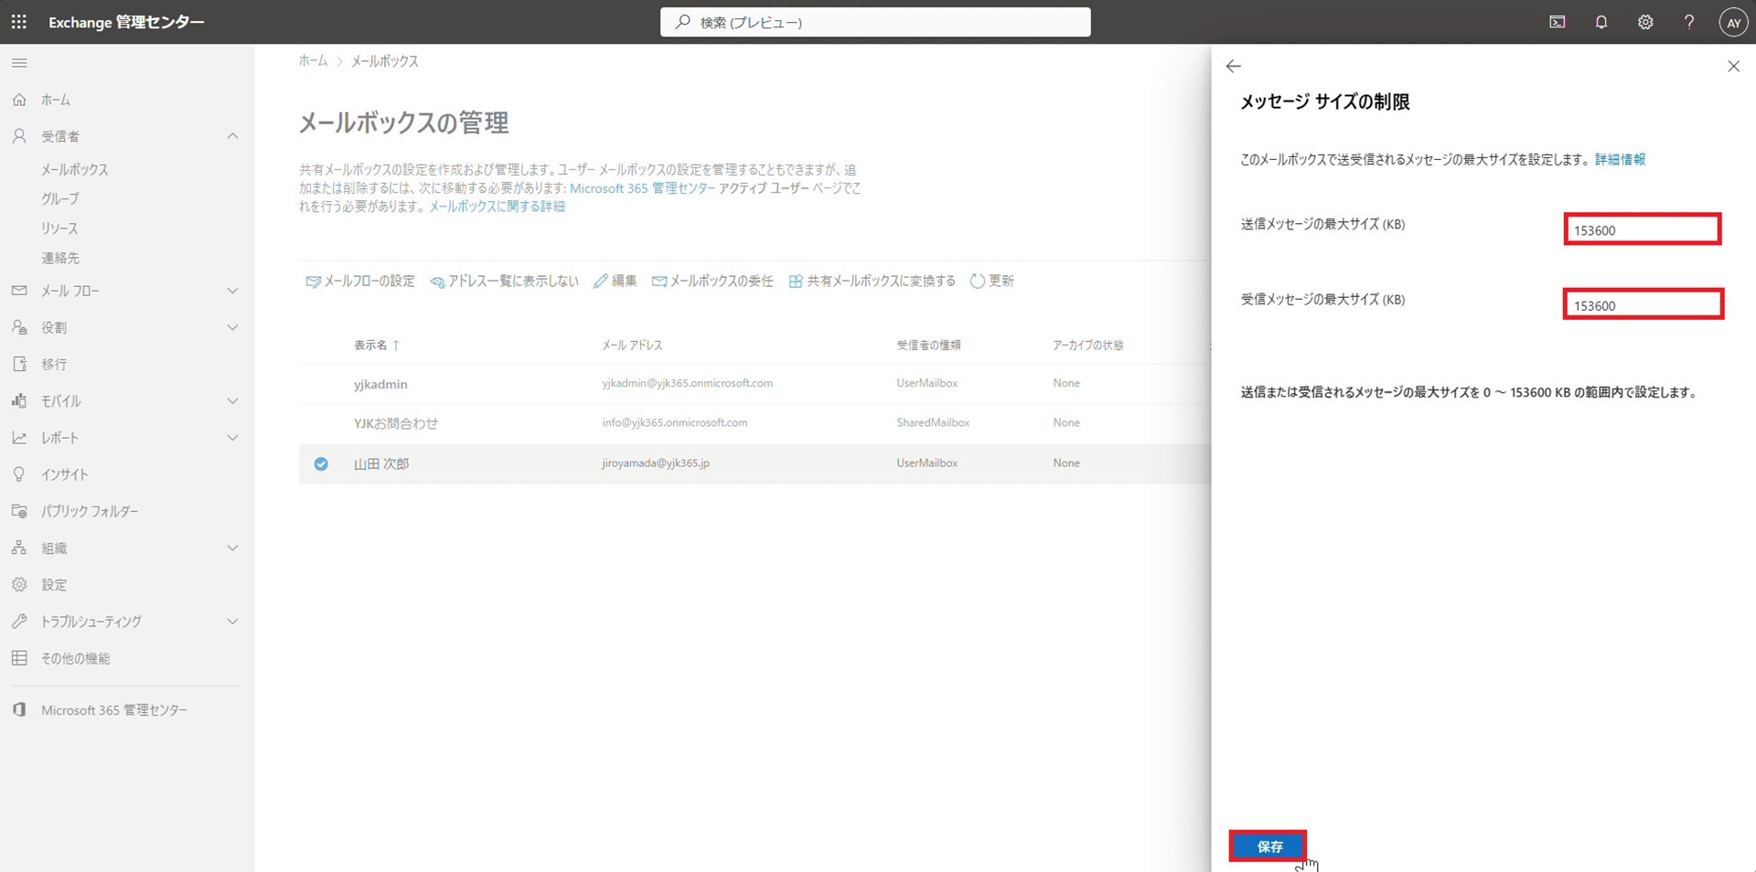The image size is (1756, 872).
Task: Open the app launcher waffle icon
Action: point(18,22)
